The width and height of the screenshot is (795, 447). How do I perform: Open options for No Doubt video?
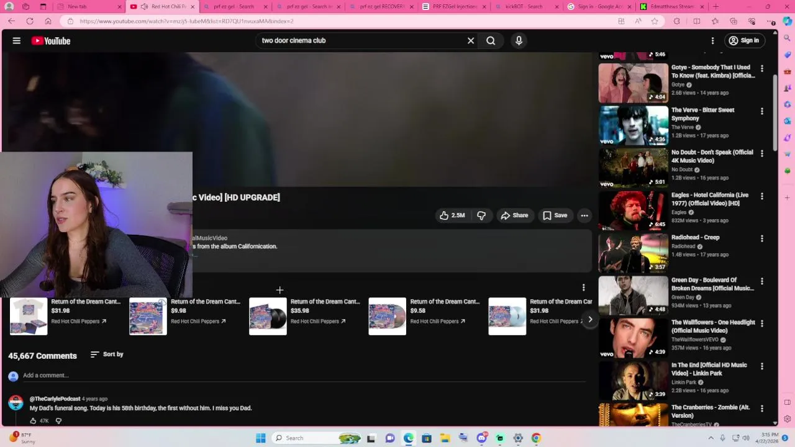click(762, 154)
